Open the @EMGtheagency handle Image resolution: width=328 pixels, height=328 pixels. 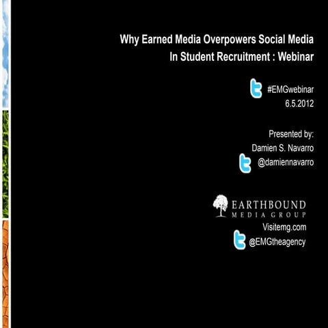pos(277,242)
